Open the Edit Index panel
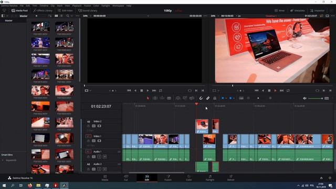The image size is (336, 189). click(x=65, y=10)
